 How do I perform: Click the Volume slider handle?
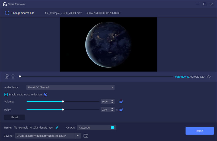[x=63, y=102]
